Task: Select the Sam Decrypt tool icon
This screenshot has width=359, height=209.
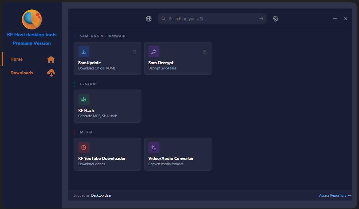Action: [x=154, y=51]
